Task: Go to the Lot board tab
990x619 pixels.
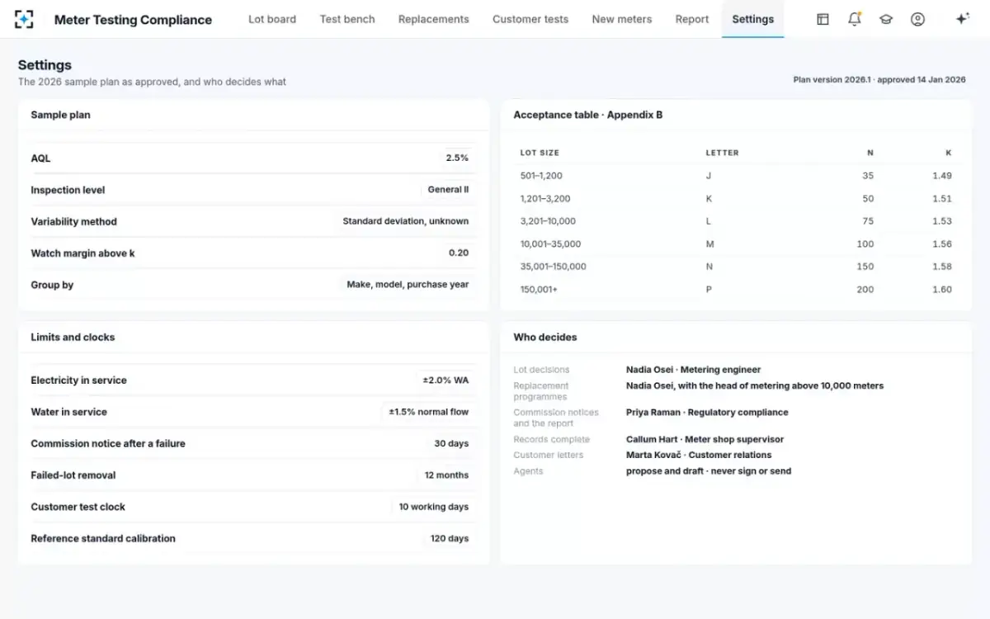Action: [272, 19]
